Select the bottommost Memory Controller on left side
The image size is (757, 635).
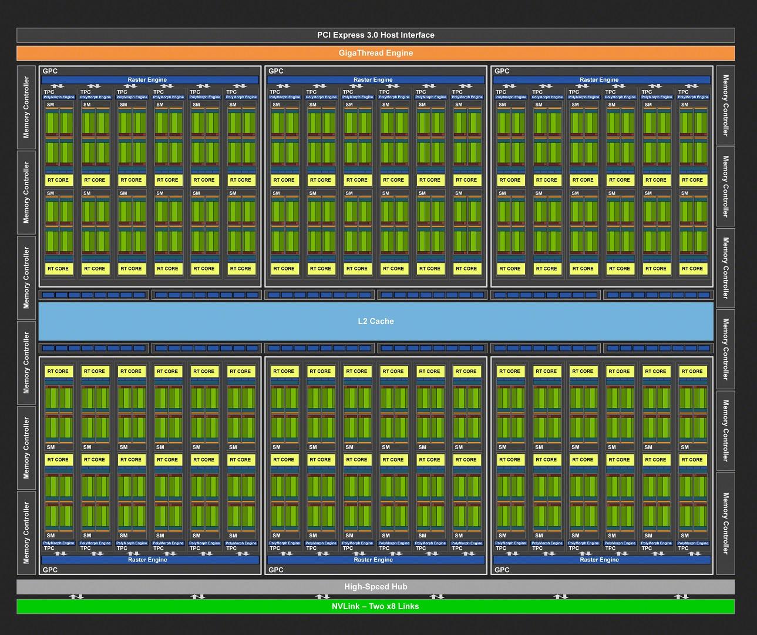[x=26, y=532]
